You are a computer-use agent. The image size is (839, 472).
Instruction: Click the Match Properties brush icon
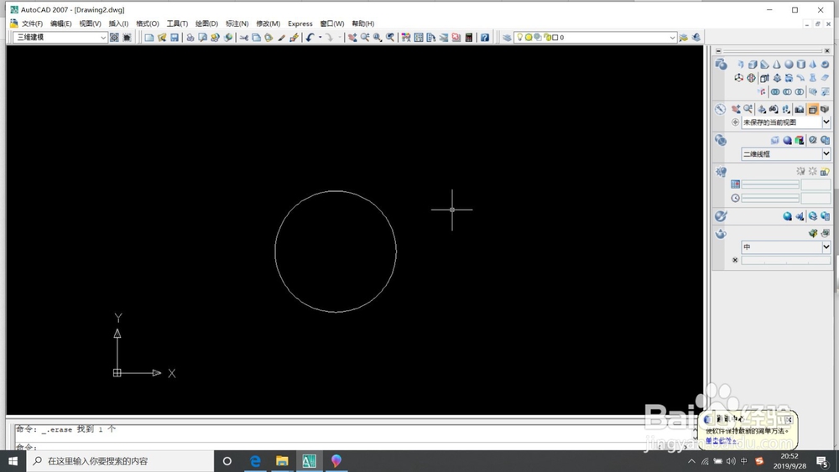point(281,38)
